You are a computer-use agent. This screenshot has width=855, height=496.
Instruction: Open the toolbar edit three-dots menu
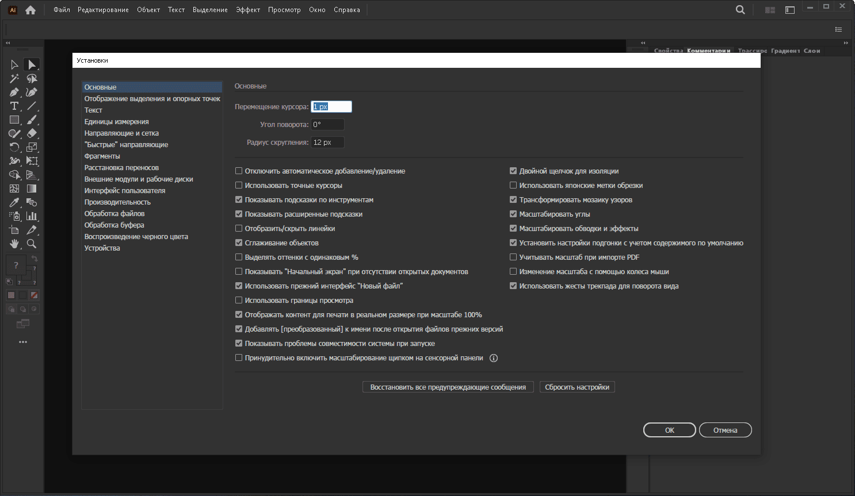(x=23, y=342)
